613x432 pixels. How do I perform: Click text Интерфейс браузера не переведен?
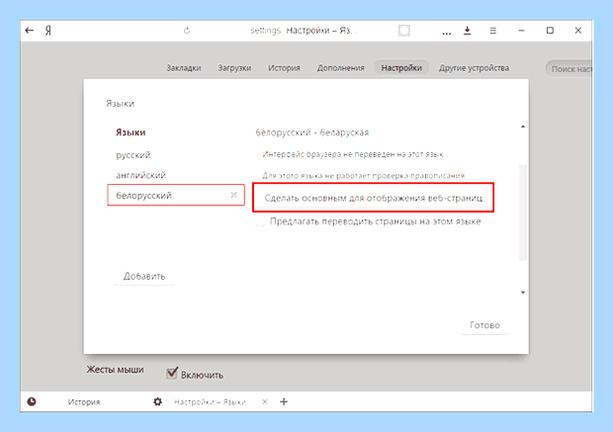pyautogui.click(x=353, y=154)
